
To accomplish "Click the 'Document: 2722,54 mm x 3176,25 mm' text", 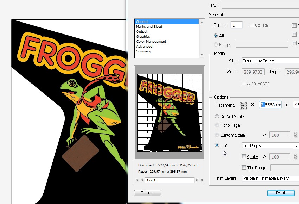I will pyautogui.click(x=167, y=165).
